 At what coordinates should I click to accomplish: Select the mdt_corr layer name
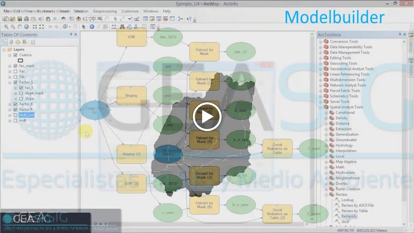pos(26,115)
